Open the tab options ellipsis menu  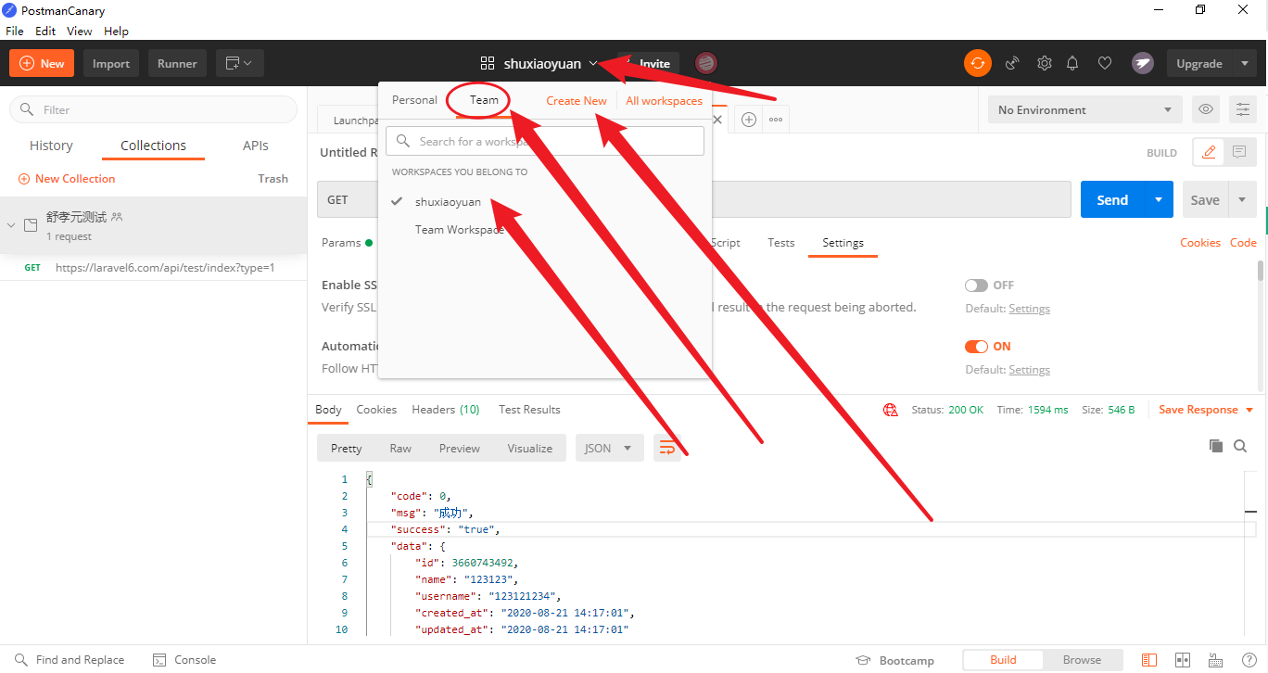[776, 120]
